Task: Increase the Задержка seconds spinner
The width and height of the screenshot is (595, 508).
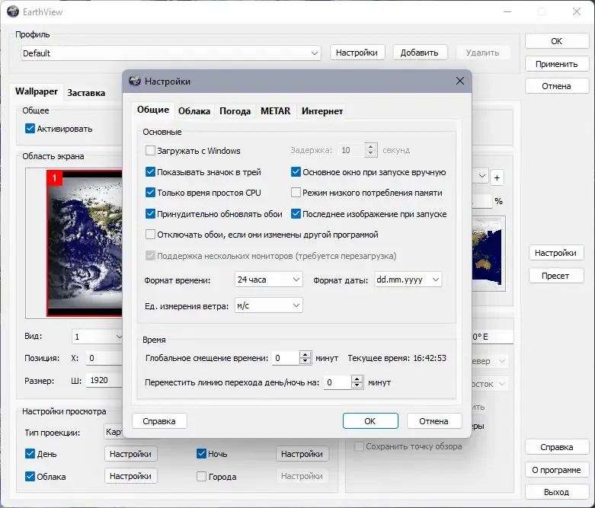Action: (371, 146)
